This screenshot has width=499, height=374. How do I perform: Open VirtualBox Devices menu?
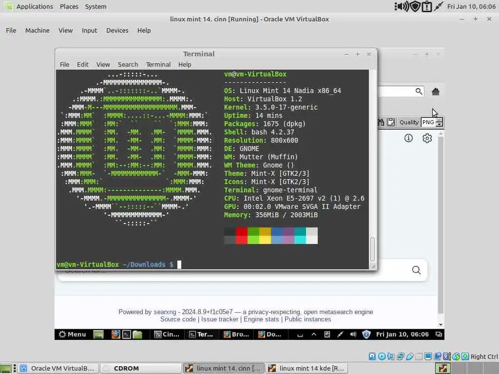click(117, 31)
